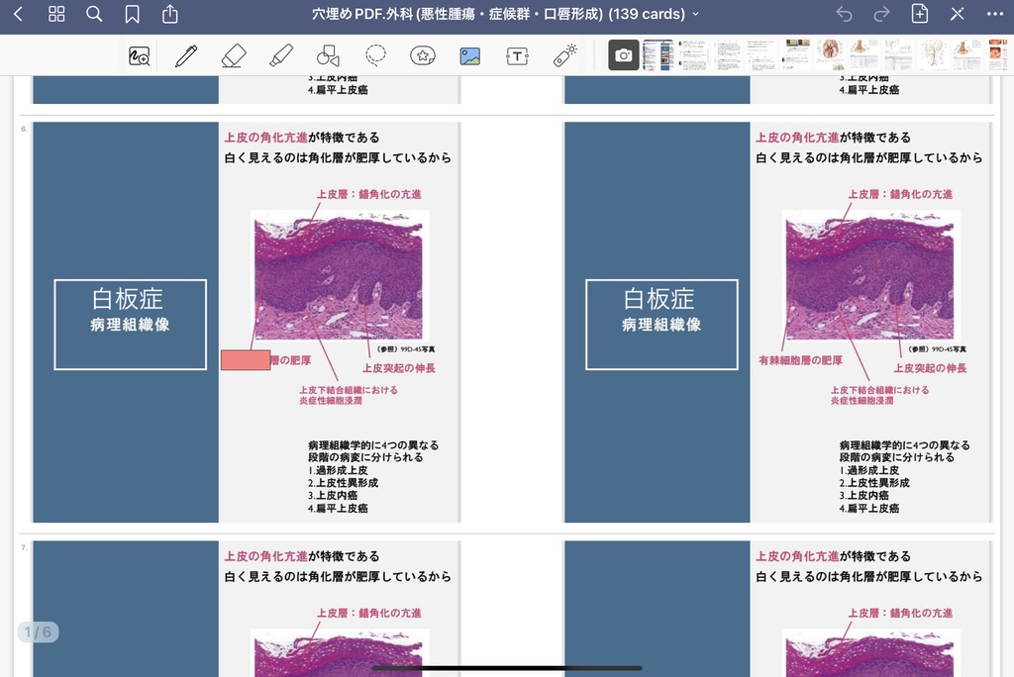Tap the left 白板症 title box
The height and width of the screenshot is (677, 1014).
click(131, 325)
